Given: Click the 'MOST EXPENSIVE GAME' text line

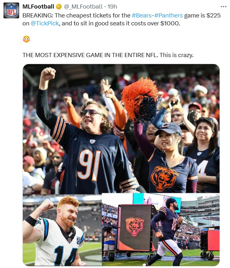Looking at the screenshot, I should tap(108, 55).
